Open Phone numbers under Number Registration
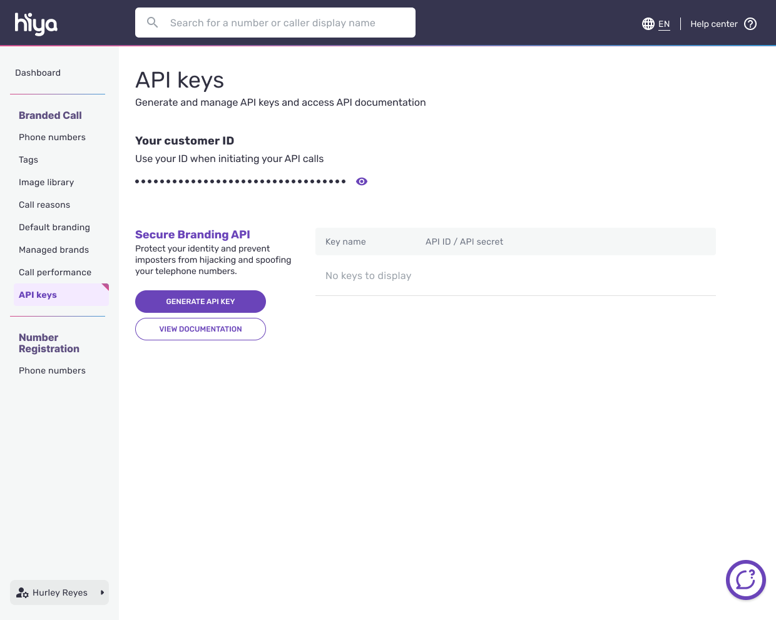The image size is (776, 620). click(x=52, y=370)
